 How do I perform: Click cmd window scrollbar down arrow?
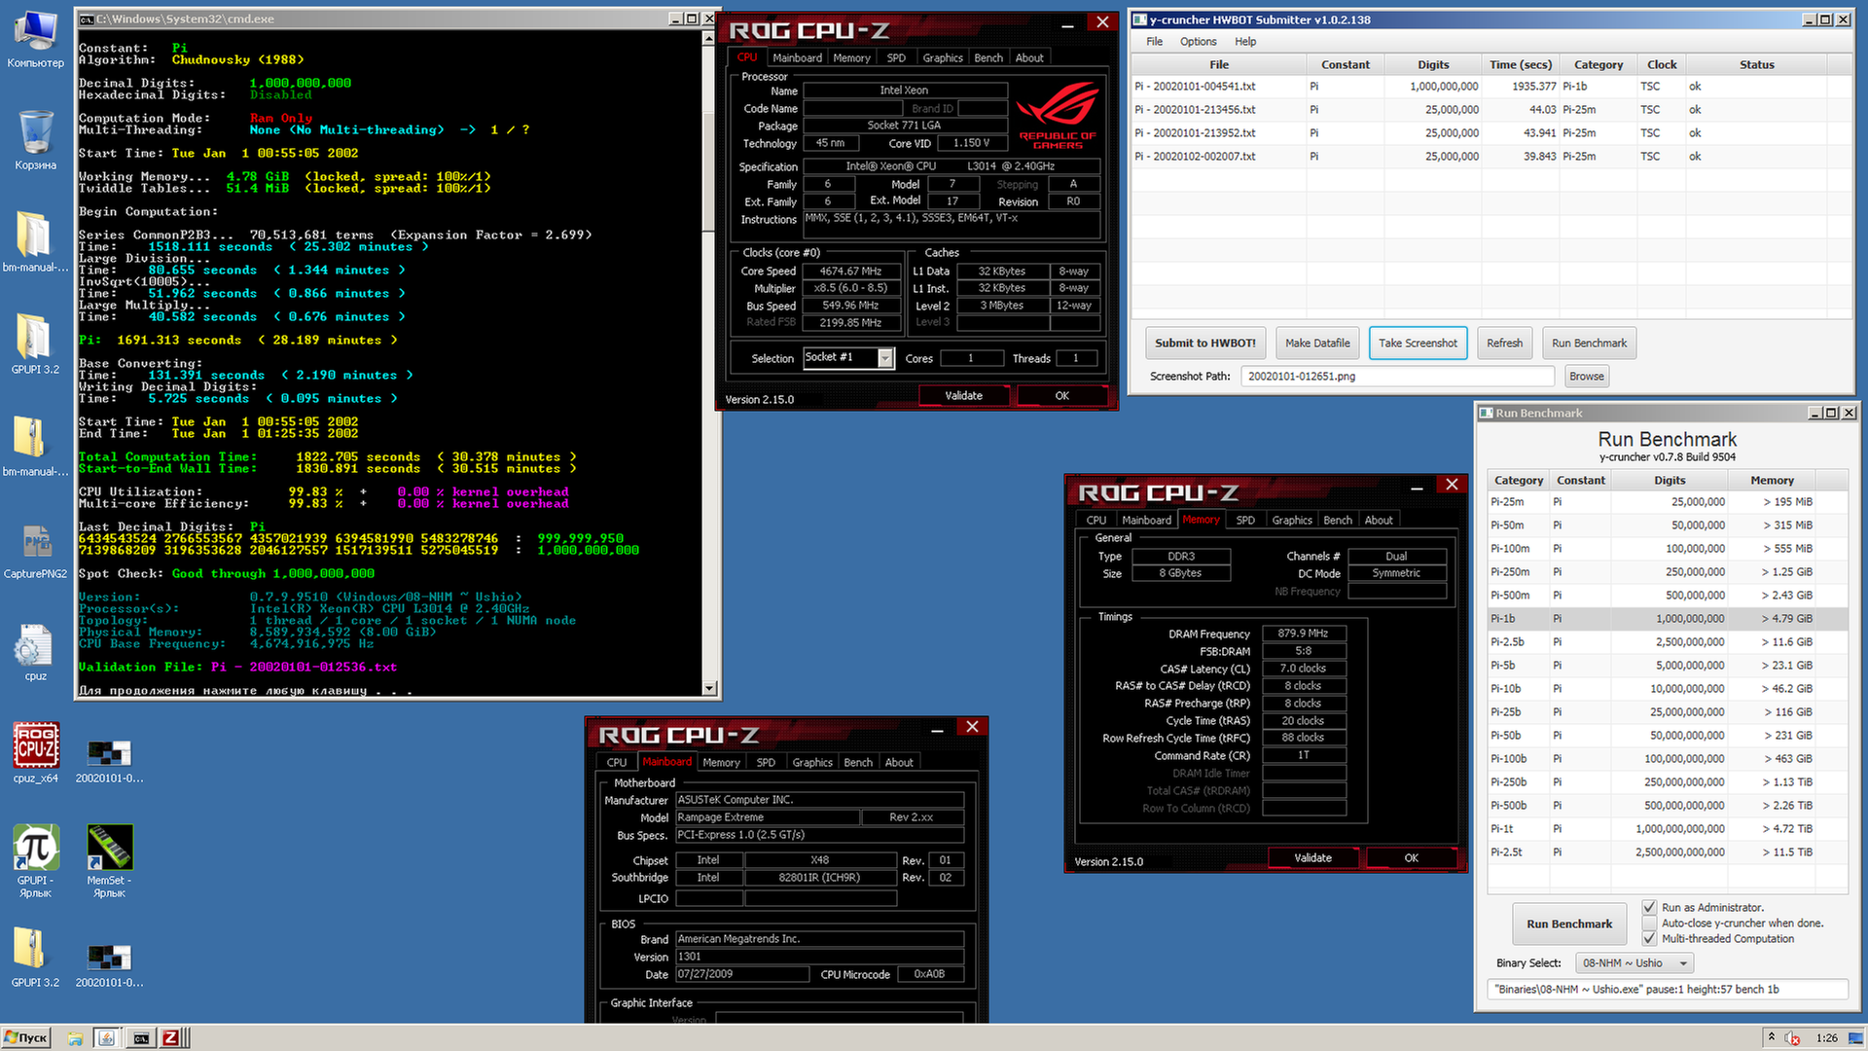[x=709, y=688]
